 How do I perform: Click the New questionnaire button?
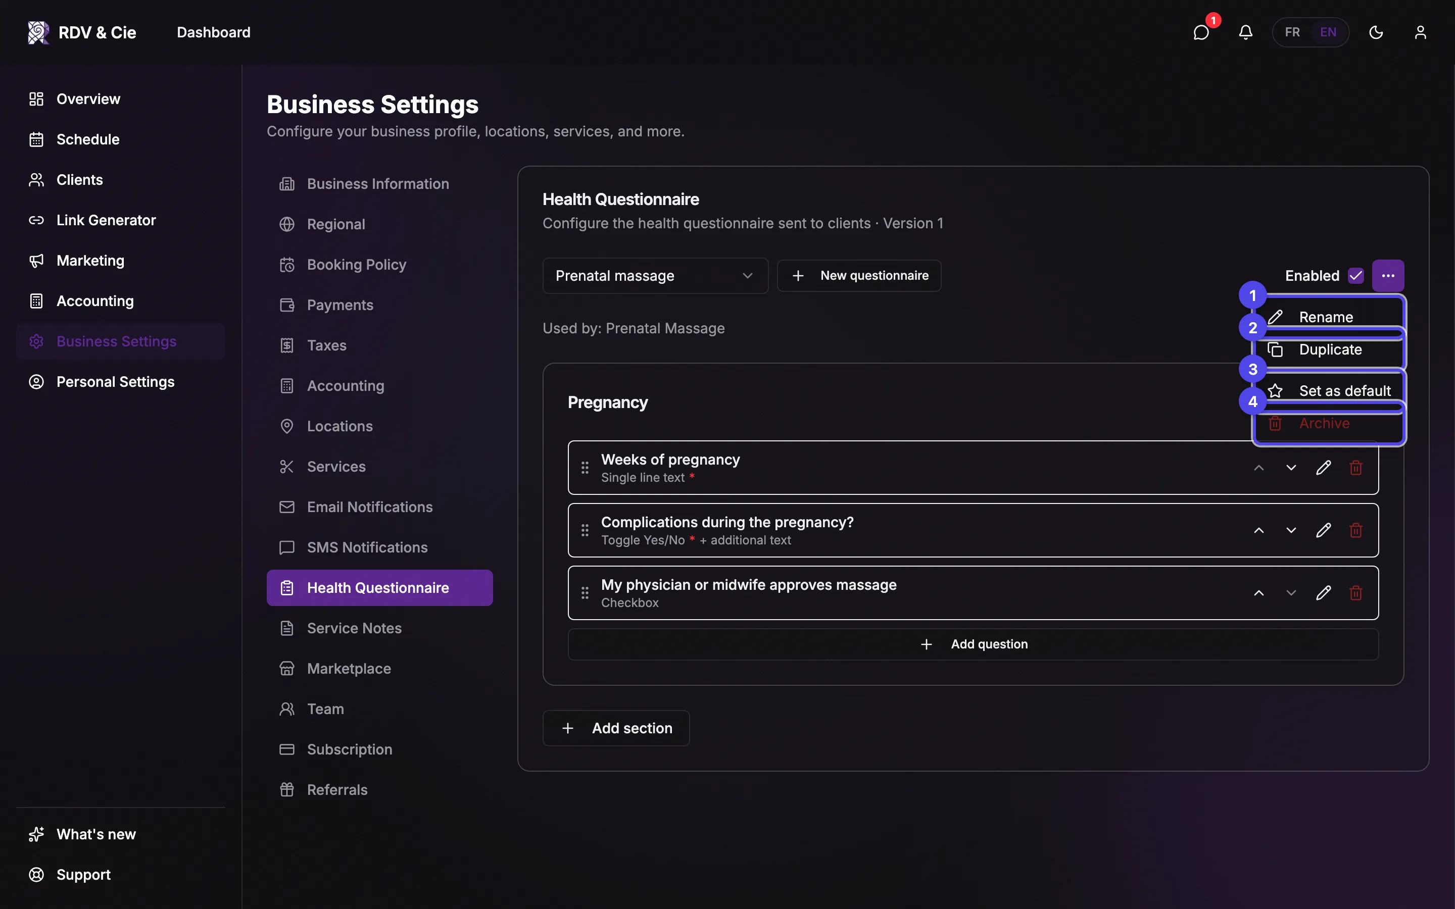859,275
